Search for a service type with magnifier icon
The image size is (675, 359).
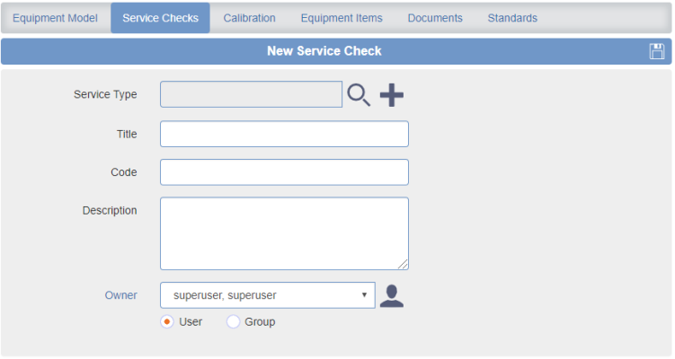359,95
